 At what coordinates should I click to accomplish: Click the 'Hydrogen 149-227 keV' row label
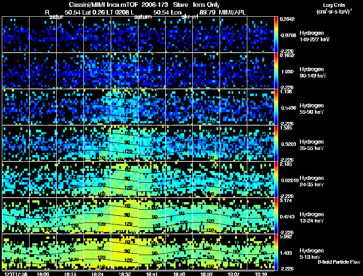point(314,36)
